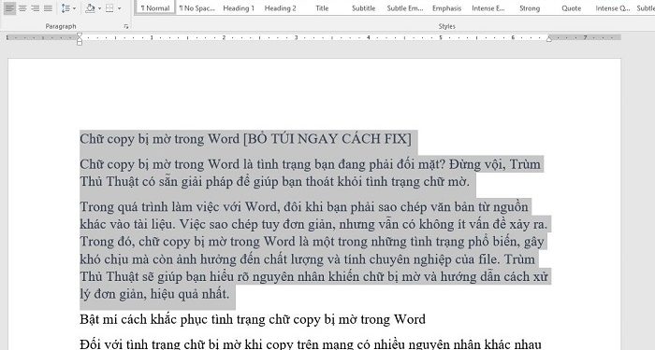
Task: Click Line and Paragraph Spacing icon
Action: 65,7
